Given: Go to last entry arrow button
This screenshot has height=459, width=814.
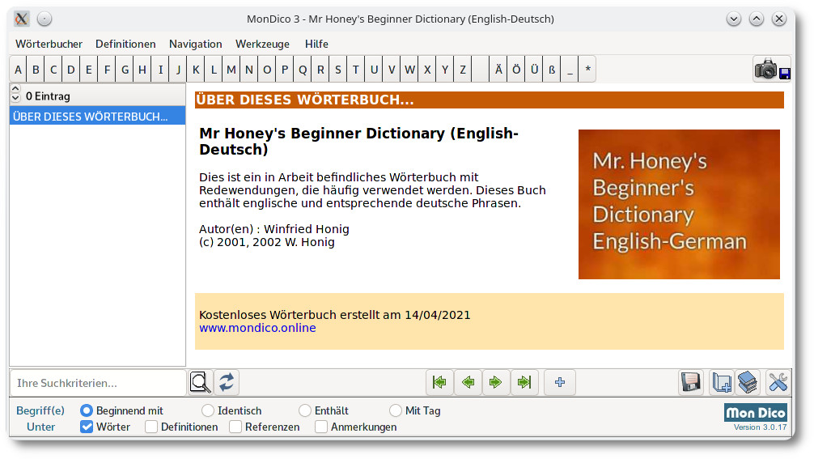Looking at the screenshot, I should 524,383.
